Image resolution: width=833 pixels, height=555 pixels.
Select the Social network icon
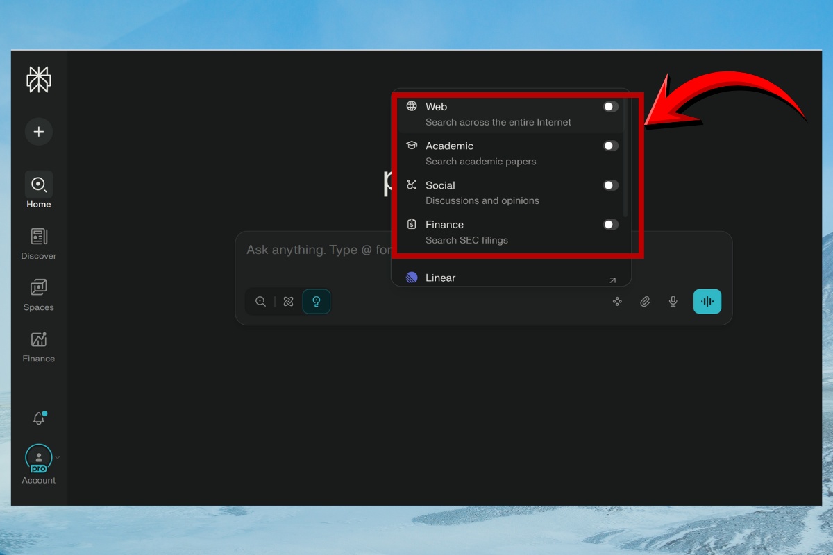click(x=412, y=185)
